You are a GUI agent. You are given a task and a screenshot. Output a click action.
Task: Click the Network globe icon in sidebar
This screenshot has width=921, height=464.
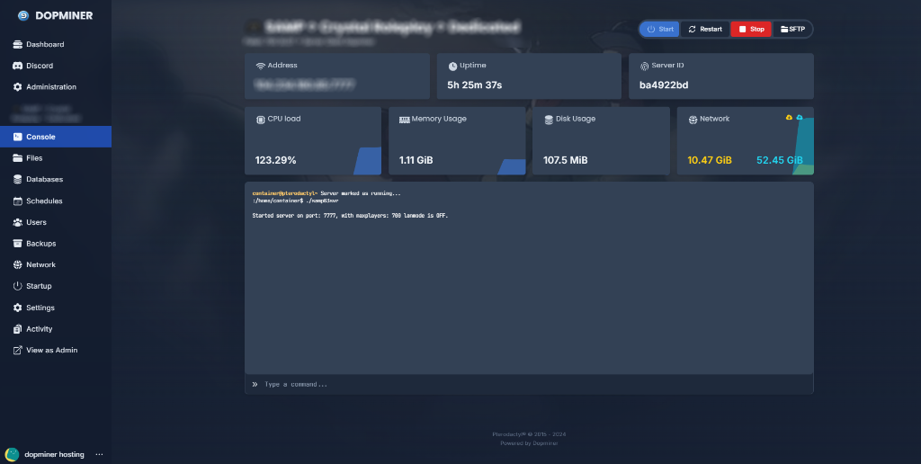[18, 265]
